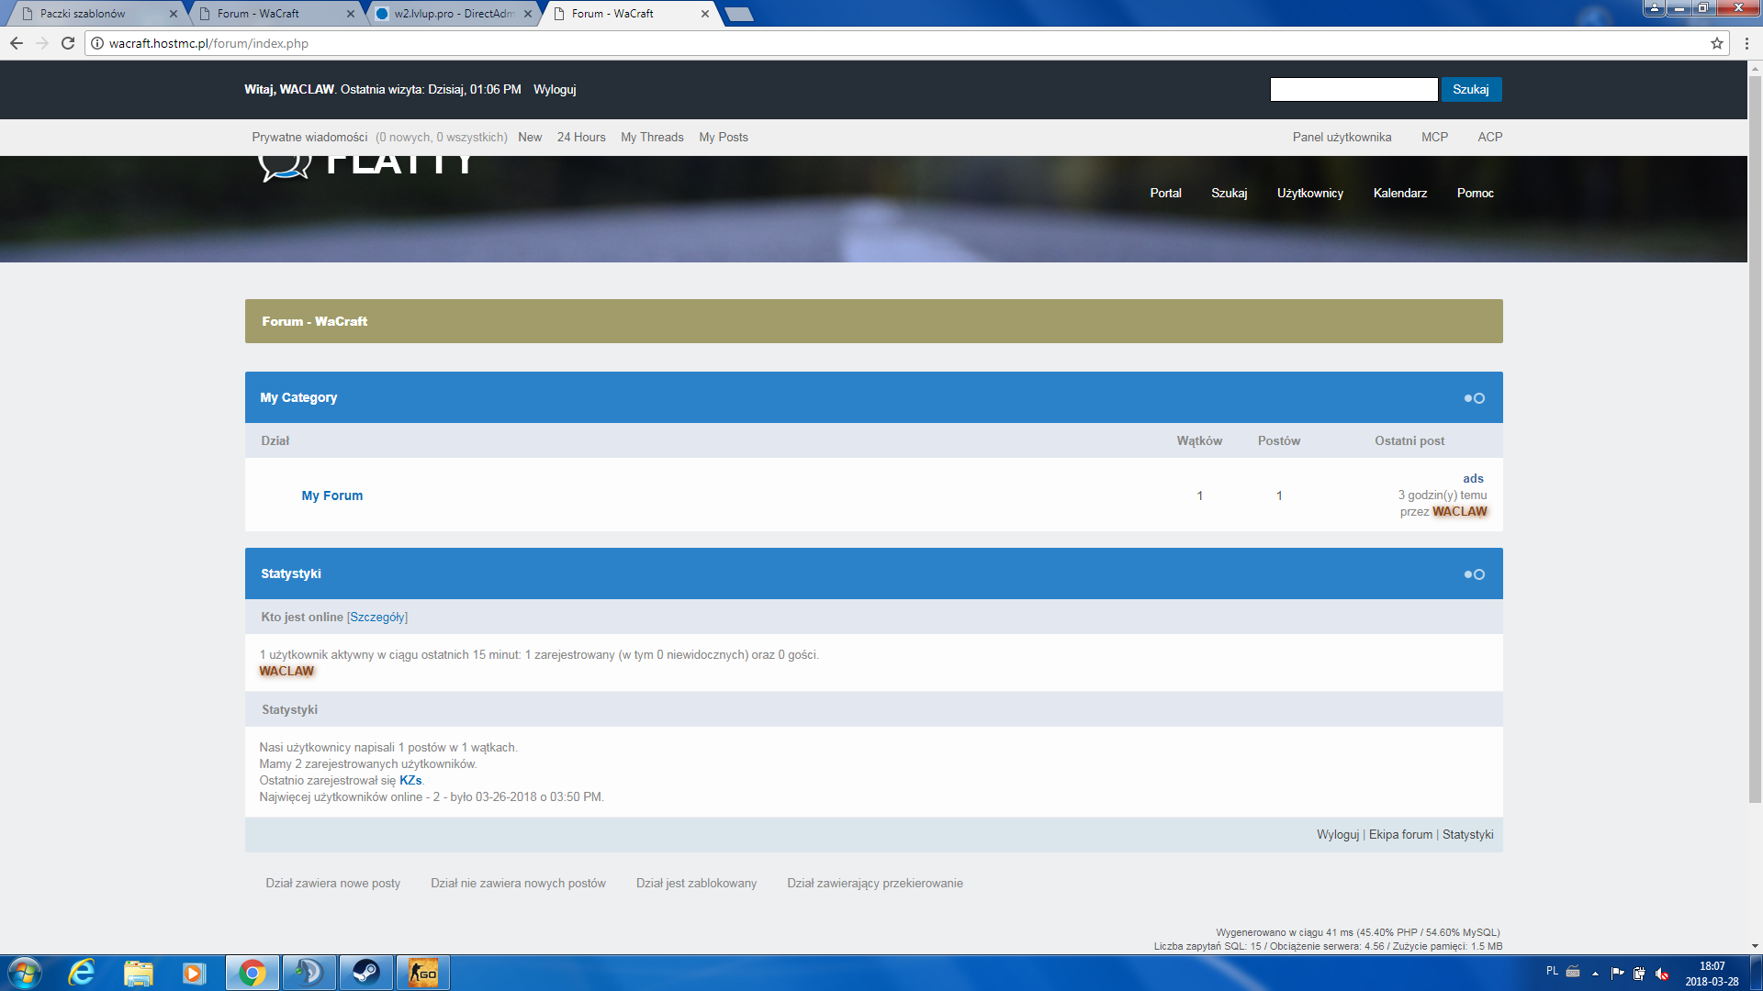This screenshot has height=991, width=1763.
Task: Click the forum search input field
Action: click(1353, 89)
